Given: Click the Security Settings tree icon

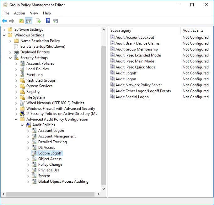Looking at the screenshot, I should click(x=16, y=58).
